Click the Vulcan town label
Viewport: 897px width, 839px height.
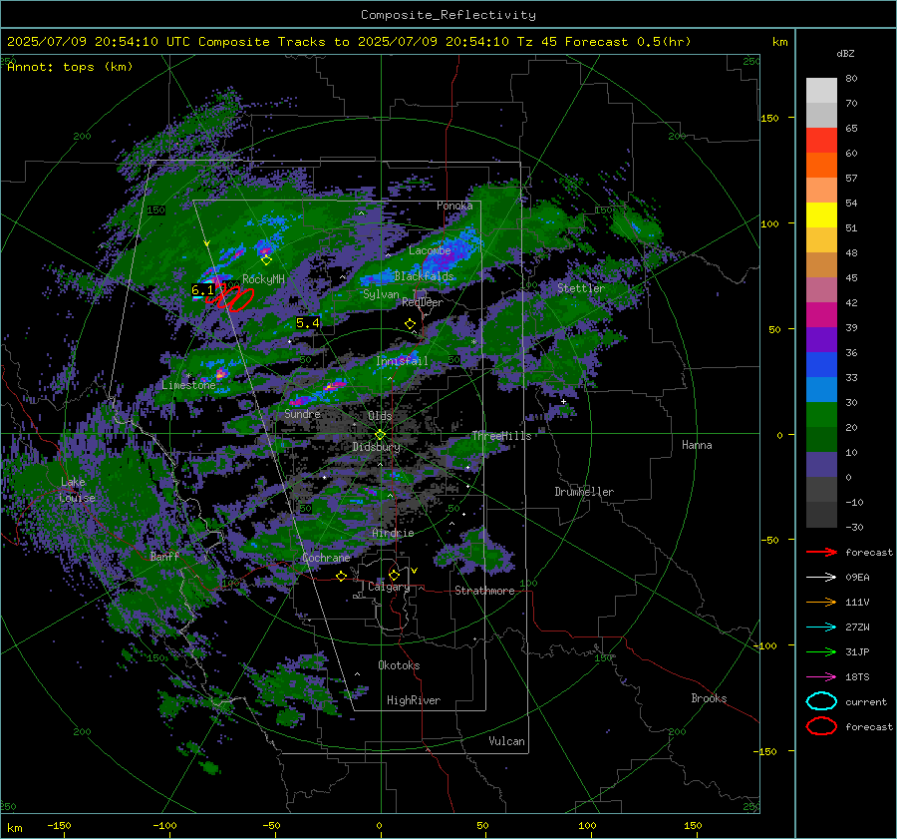pyautogui.click(x=506, y=741)
